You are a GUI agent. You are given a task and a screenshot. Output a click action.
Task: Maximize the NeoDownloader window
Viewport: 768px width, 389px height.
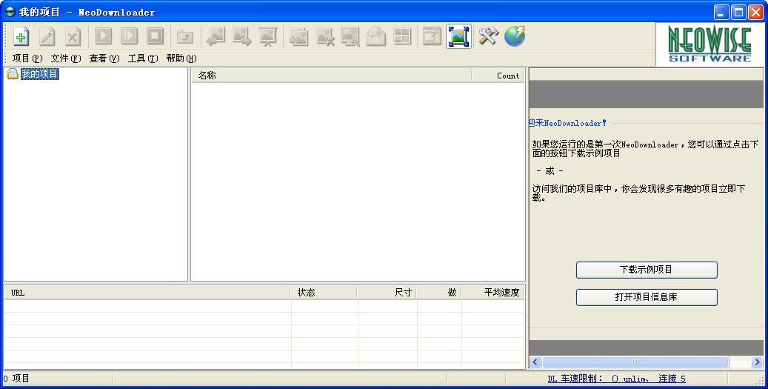(738, 13)
